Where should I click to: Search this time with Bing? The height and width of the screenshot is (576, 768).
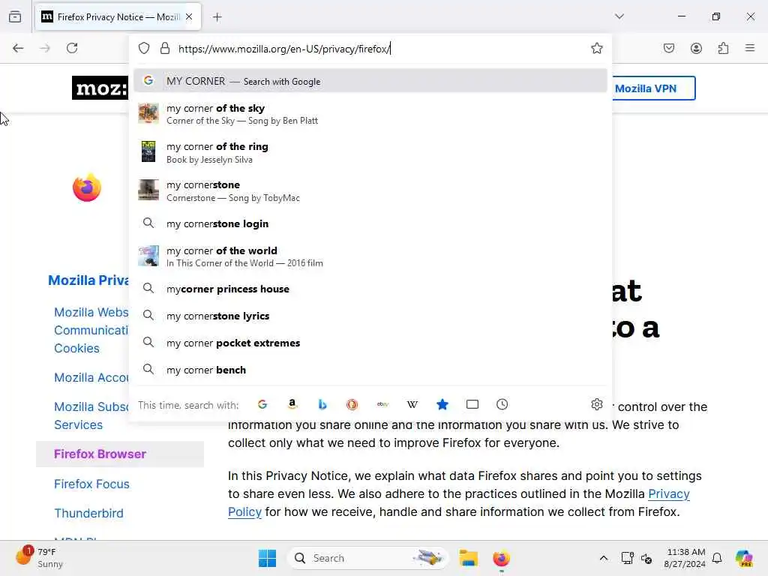(322, 404)
